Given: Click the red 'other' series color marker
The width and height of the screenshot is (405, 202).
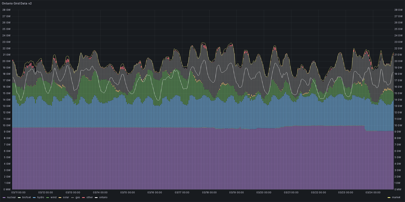Looking at the screenshot, I should point(83,197).
